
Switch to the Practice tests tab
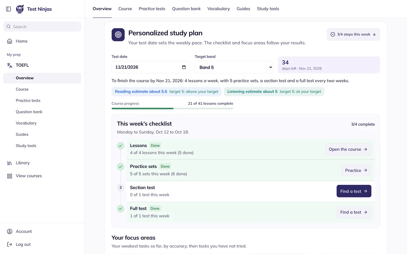click(x=152, y=9)
